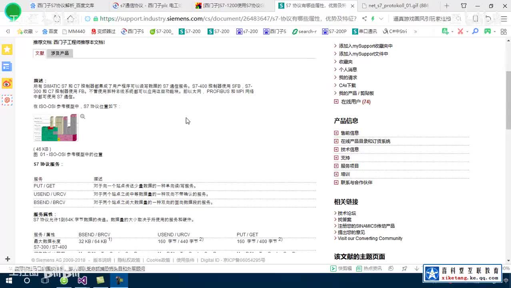The width and height of the screenshot is (511, 288).
Task: Click the scissors screenshot tool icon
Action: [460, 31]
